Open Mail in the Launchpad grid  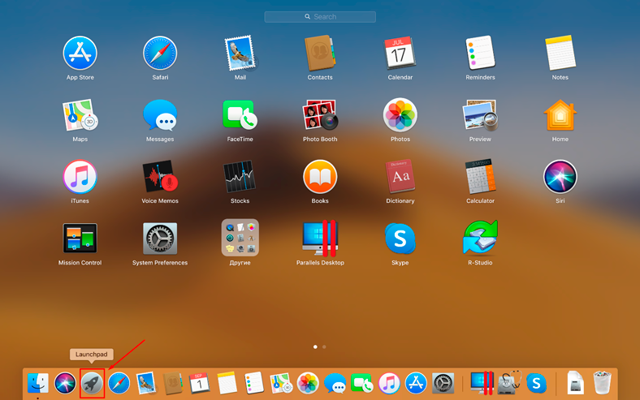[240, 54]
